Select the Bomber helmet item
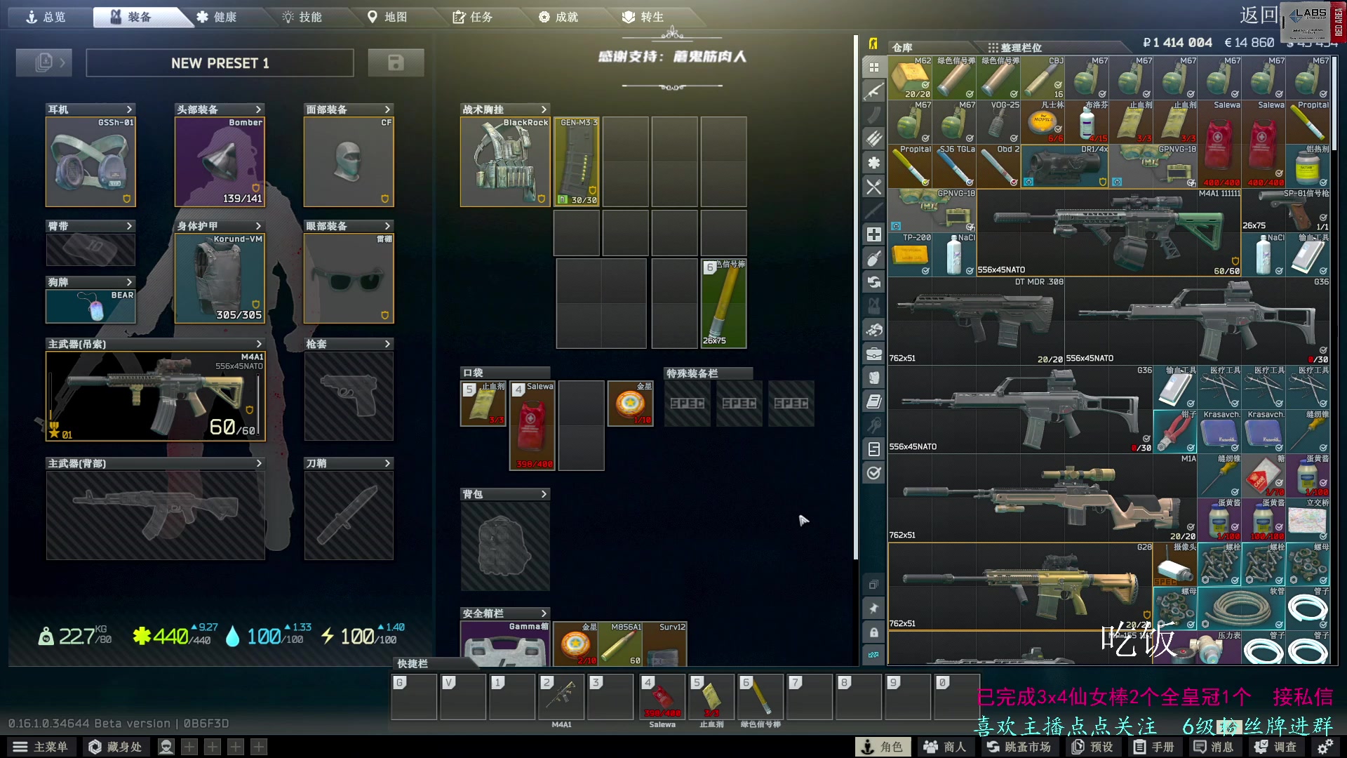Image resolution: width=1347 pixels, height=758 pixels. pos(220,161)
